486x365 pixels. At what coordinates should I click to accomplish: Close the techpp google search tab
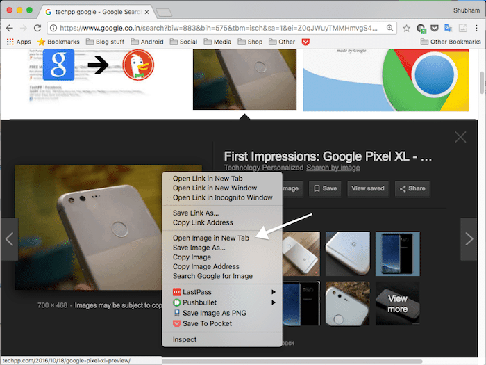tap(147, 12)
